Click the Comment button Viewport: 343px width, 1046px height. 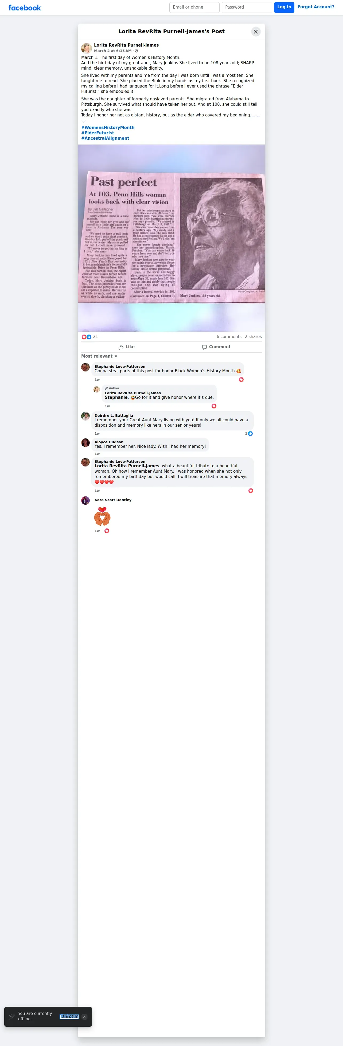pyautogui.click(x=216, y=347)
